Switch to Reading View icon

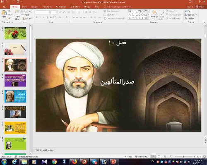click(x=165, y=157)
